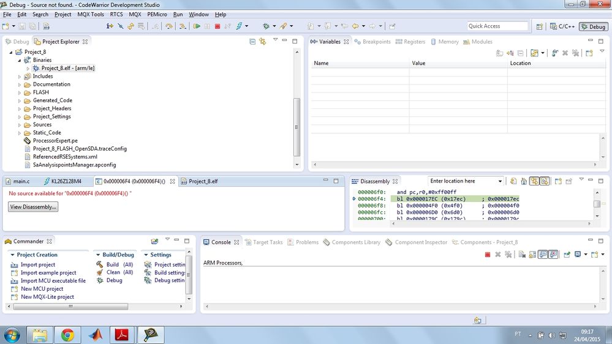
Task: Expand the Sources folder
Action: (19, 125)
